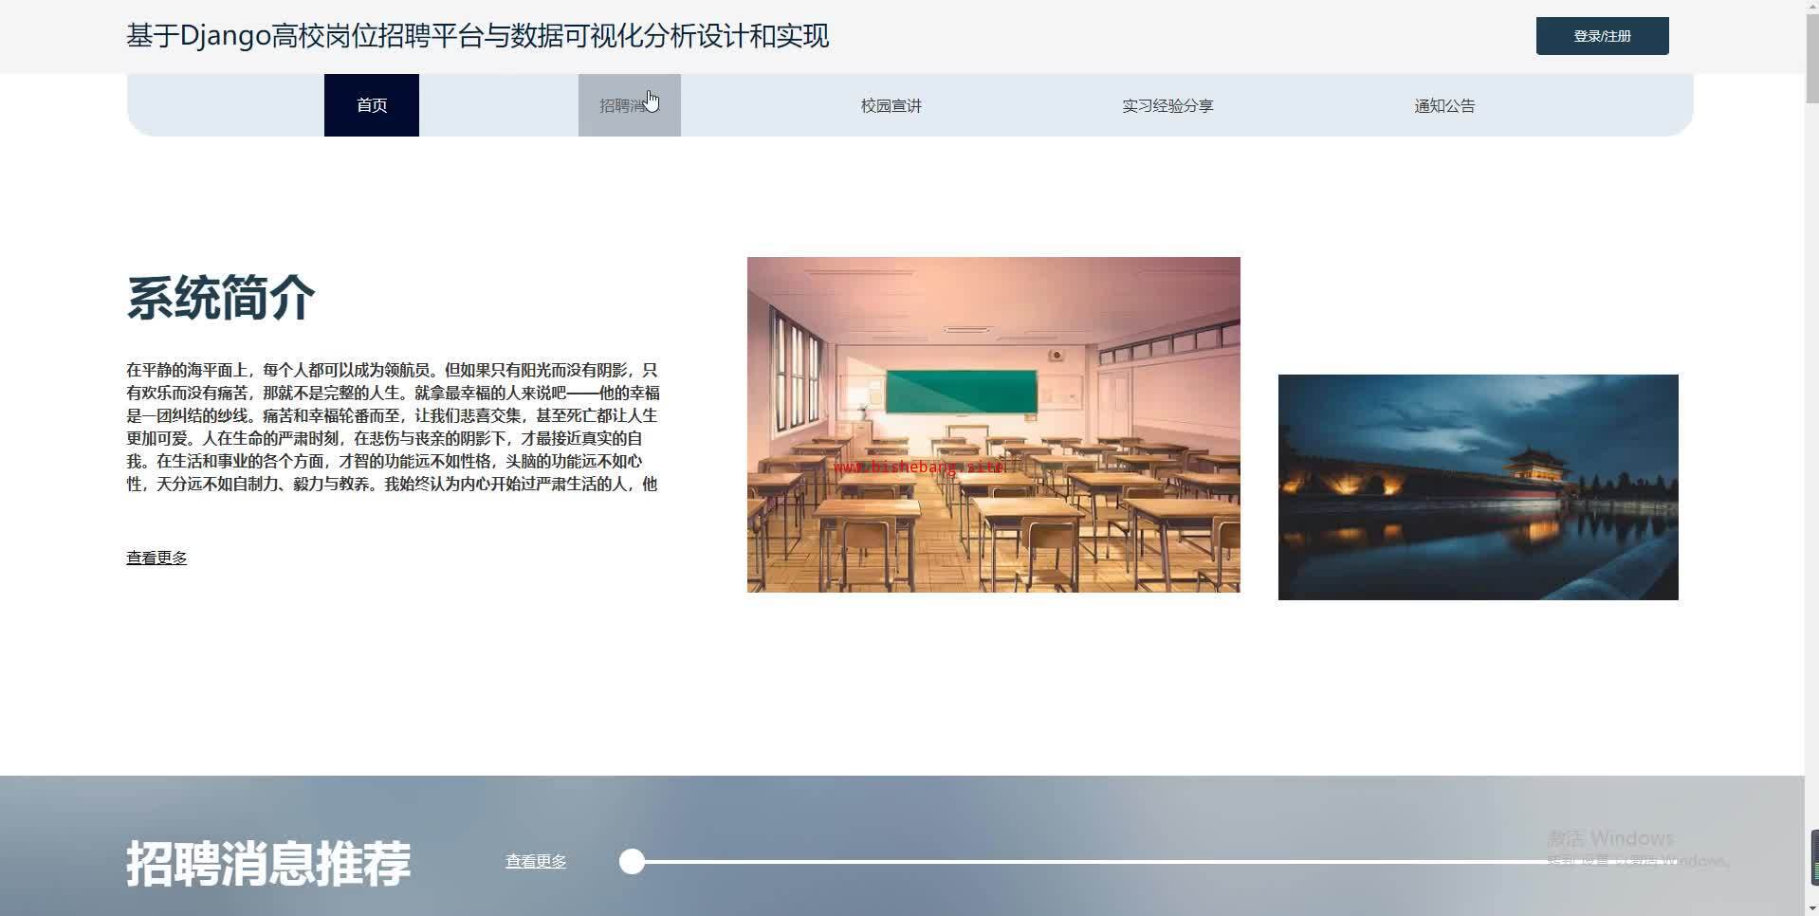This screenshot has height=916, width=1819.
Task: Click the 系统简介 heading
Action: coord(220,298)
